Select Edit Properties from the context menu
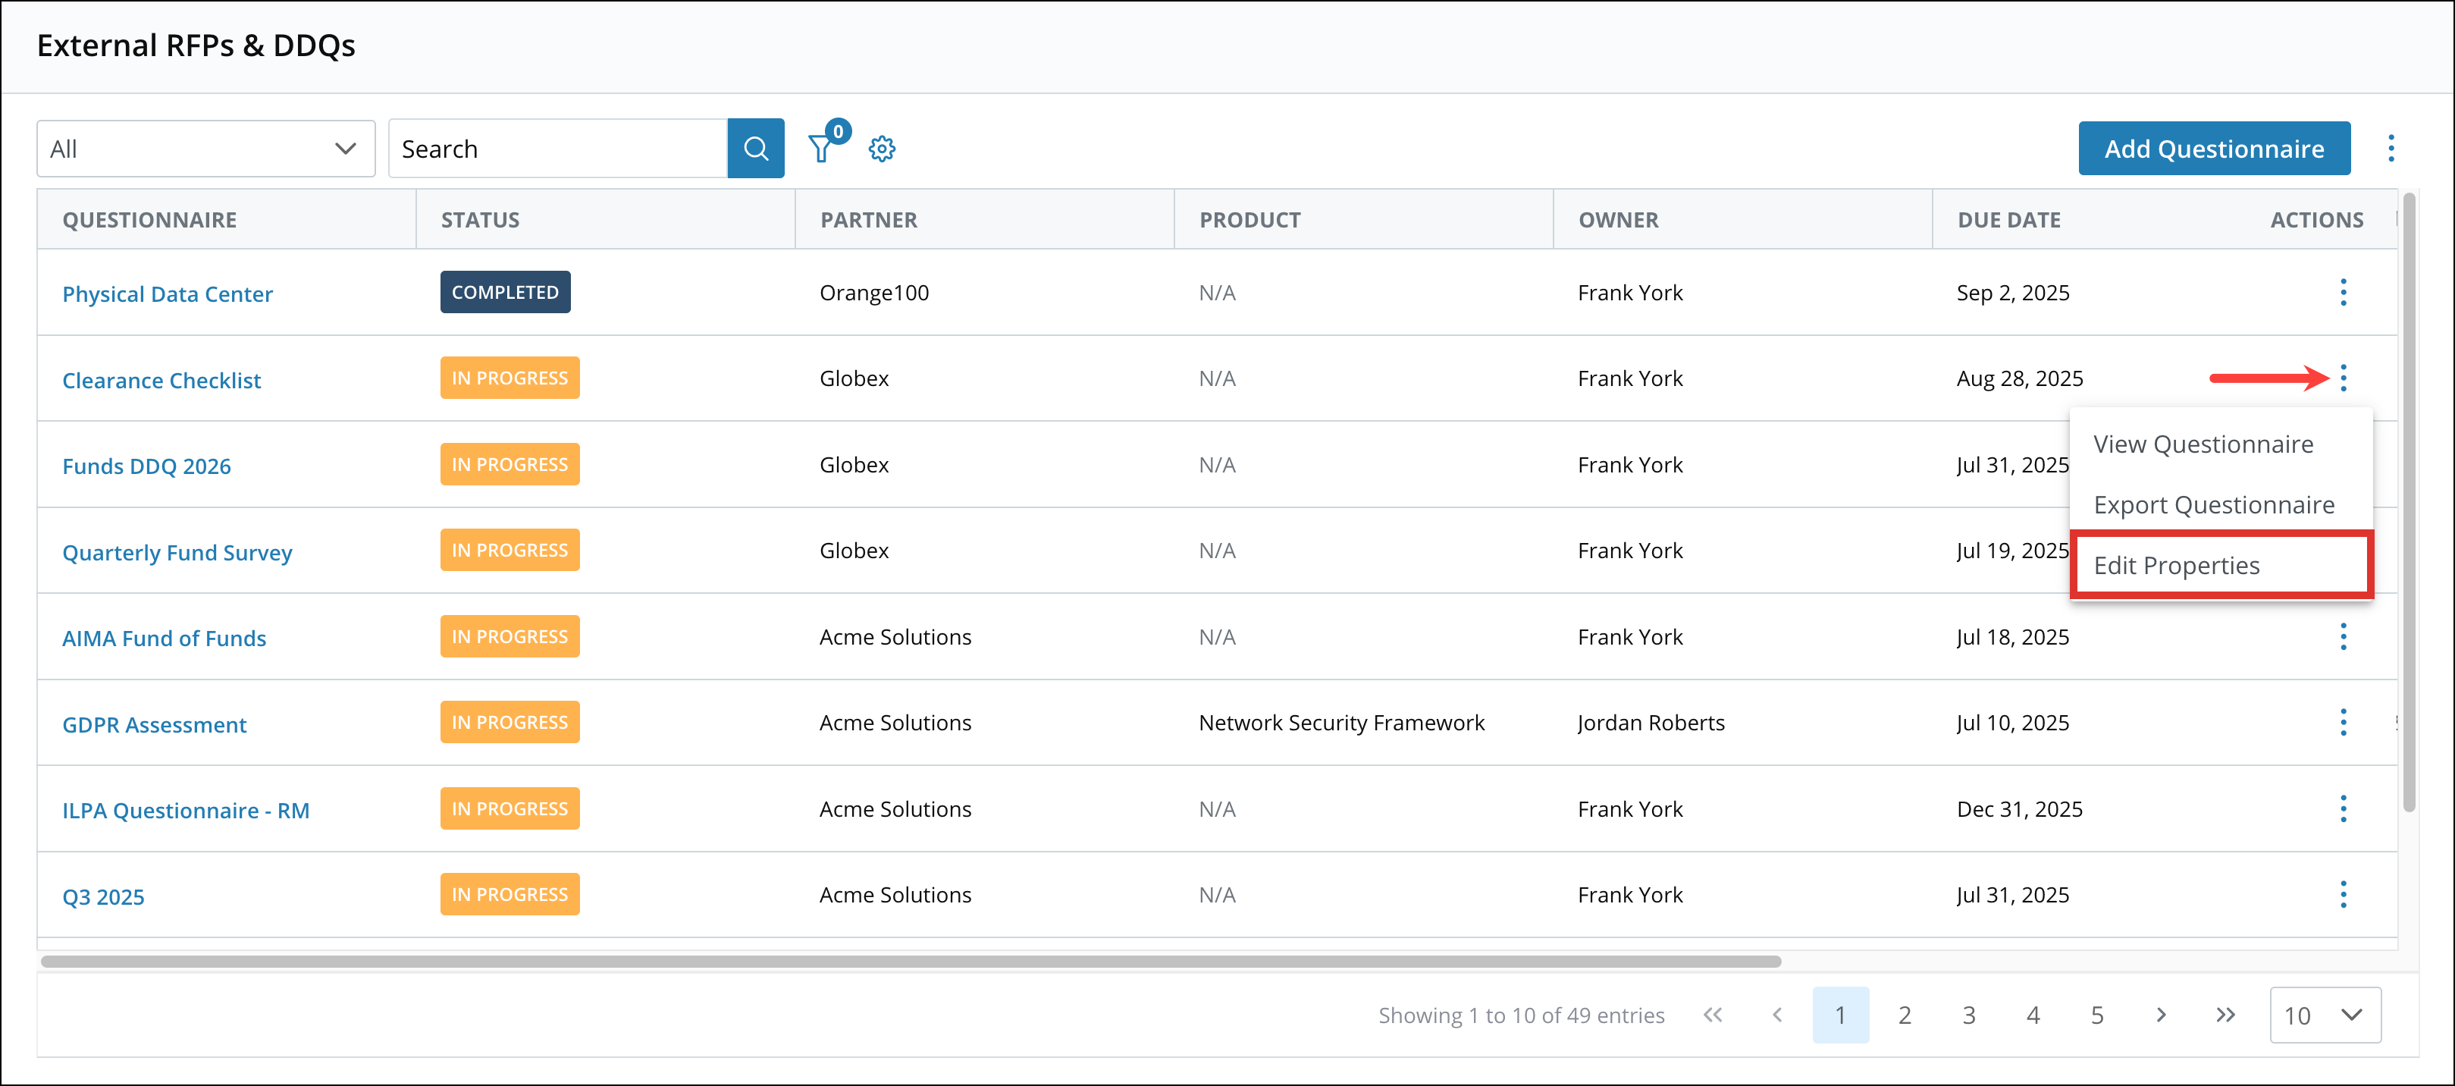2455x1086 pixels. (x=2177, y=564)
